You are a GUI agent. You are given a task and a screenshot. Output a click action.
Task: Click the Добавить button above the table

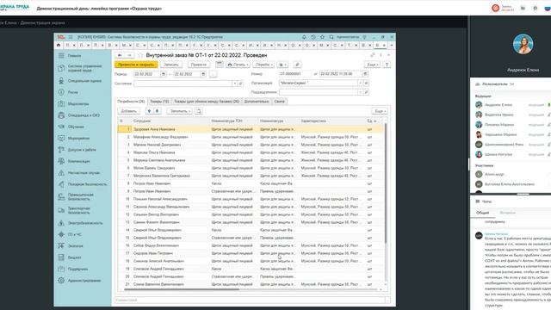click(x=128, y=111)
